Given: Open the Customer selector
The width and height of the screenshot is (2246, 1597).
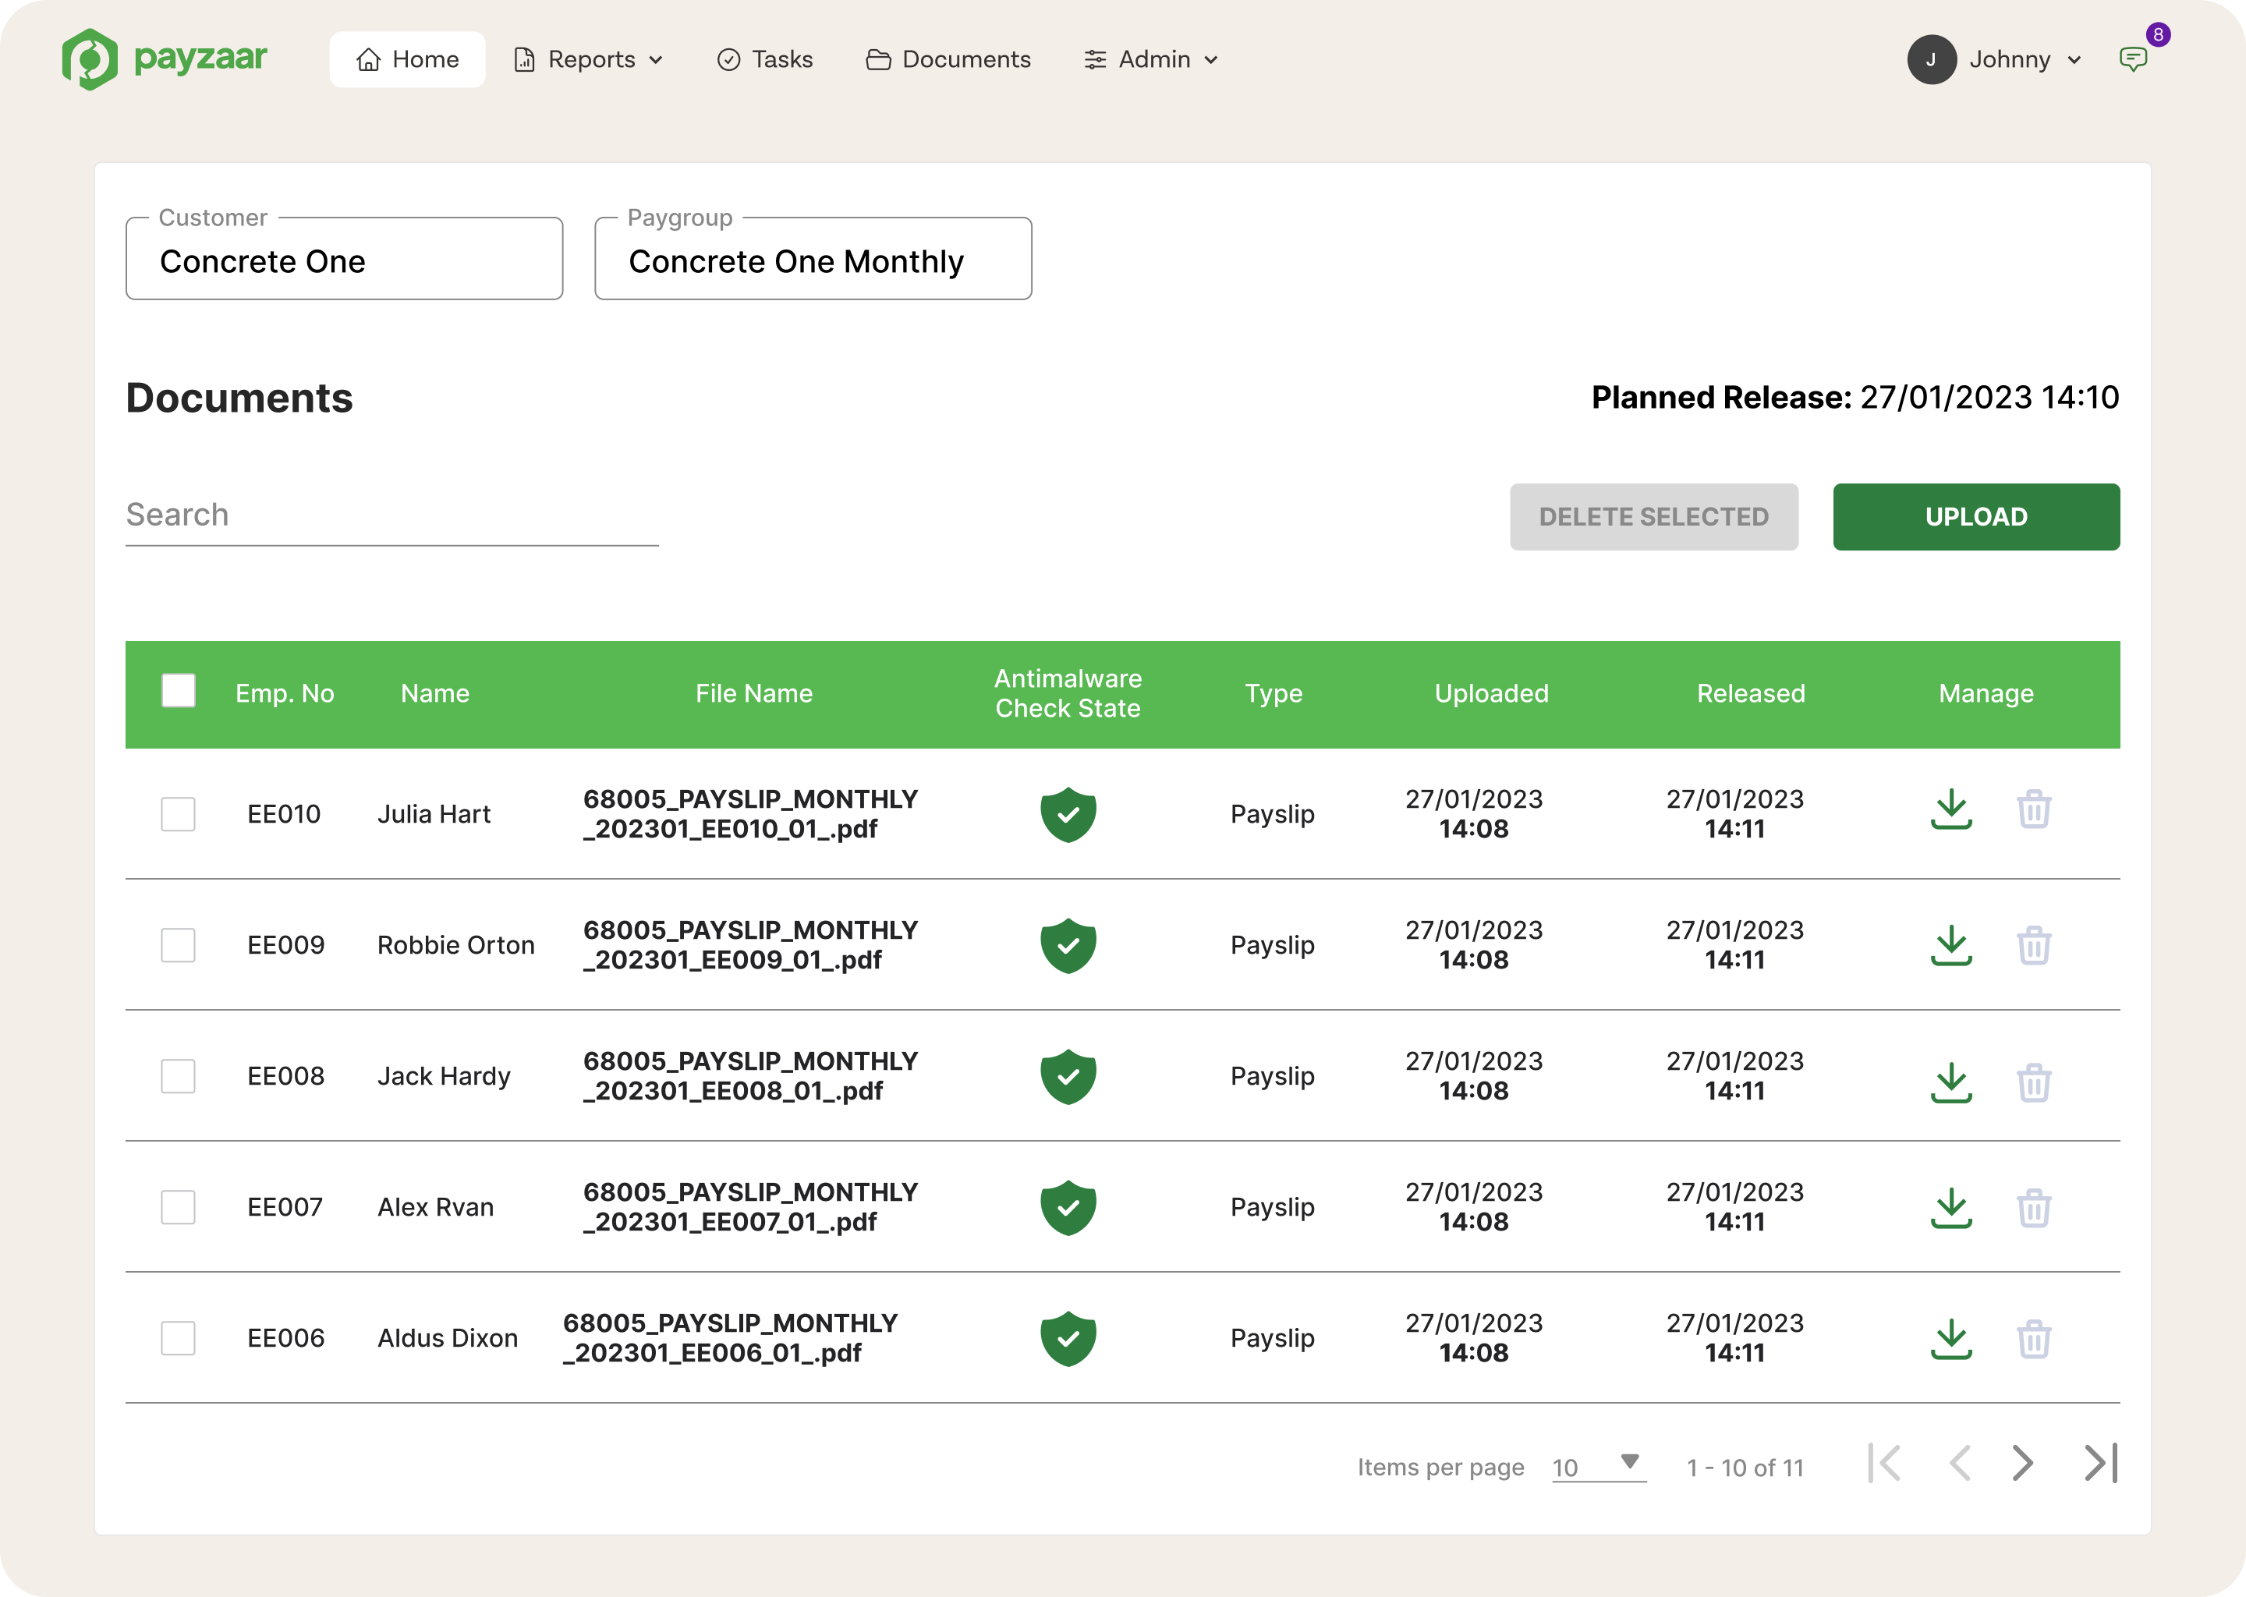Looking at the screenshot, I should point(344,259).
